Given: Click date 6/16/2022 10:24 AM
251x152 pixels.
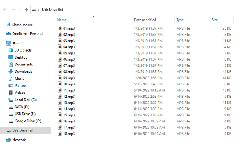Looking at the screenshot, I should pos(149,134).
